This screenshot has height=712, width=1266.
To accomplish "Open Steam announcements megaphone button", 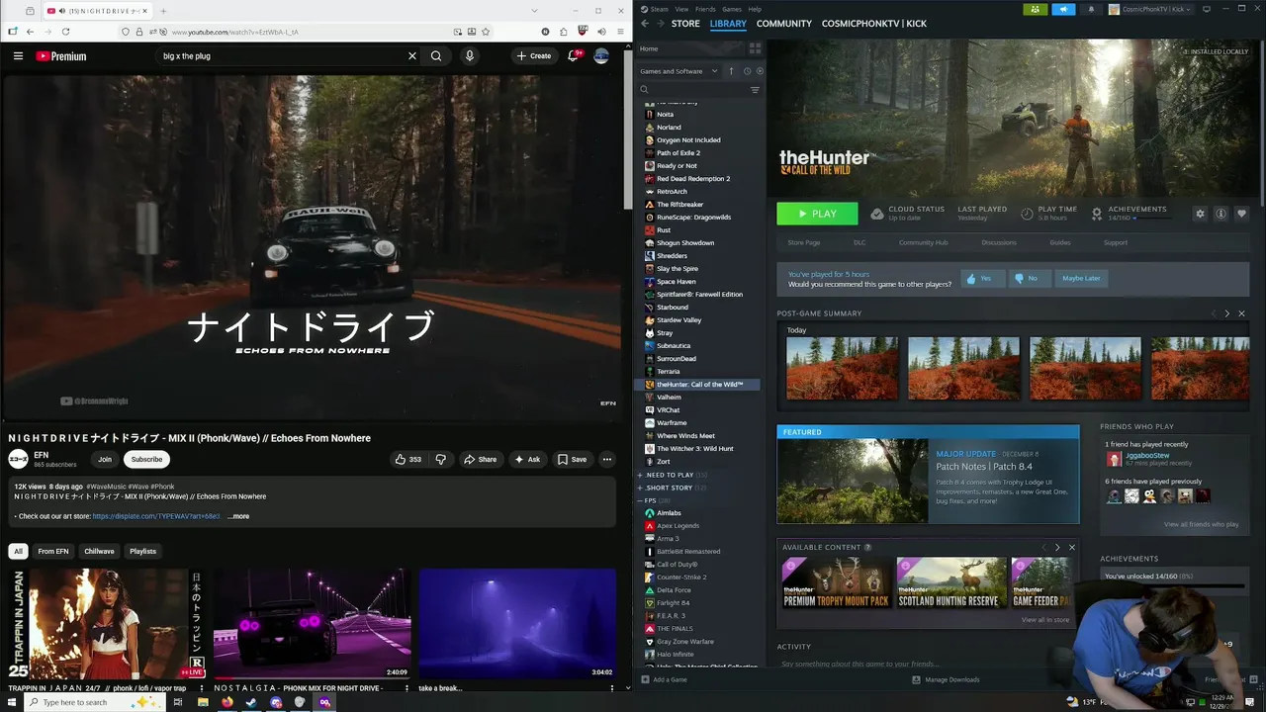I will click(1063, 9).
